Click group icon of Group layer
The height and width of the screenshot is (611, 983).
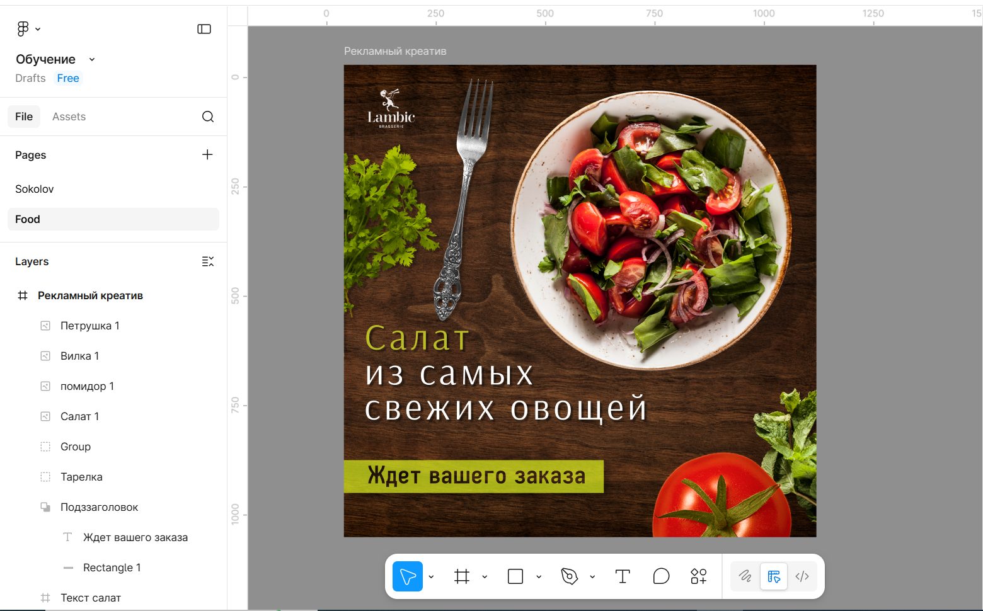point(45,447)
